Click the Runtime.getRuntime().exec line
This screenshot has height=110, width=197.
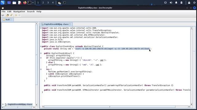70,72
